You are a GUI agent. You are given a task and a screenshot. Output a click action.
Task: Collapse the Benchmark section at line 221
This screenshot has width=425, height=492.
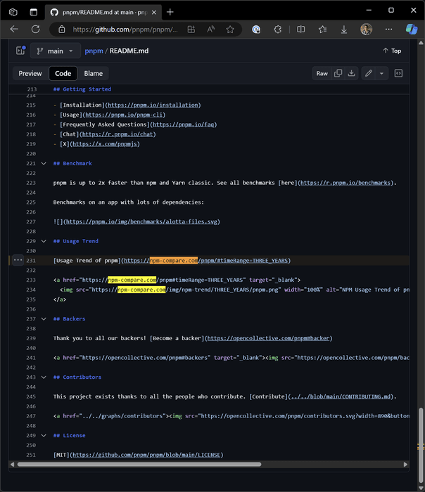click(x=44, y=163)
